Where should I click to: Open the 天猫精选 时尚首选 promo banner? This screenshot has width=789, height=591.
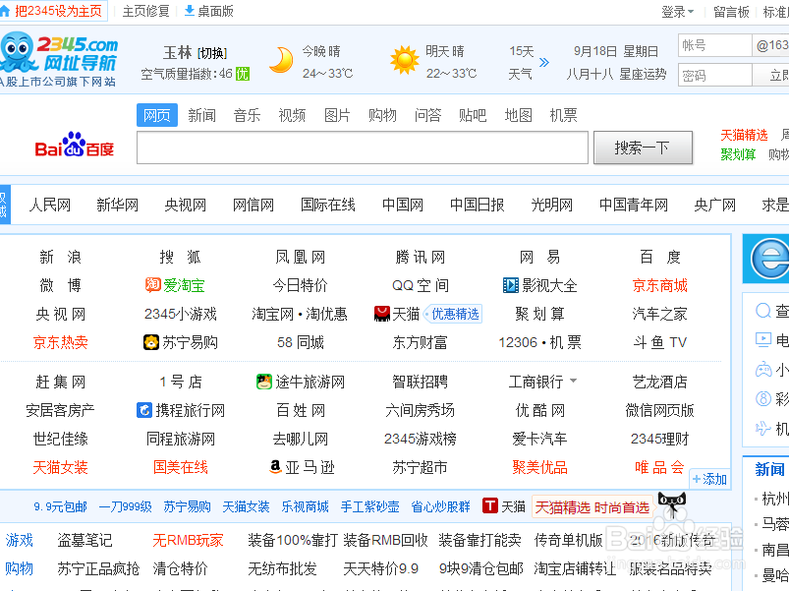click(592, 507)
